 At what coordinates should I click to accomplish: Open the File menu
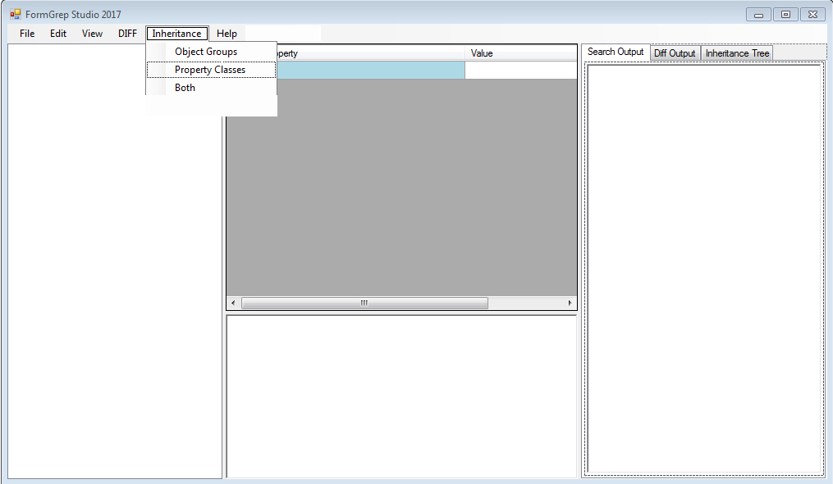point(27,34)
